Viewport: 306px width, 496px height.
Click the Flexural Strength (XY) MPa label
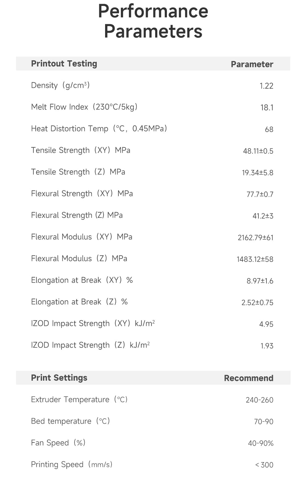(82, 194)
